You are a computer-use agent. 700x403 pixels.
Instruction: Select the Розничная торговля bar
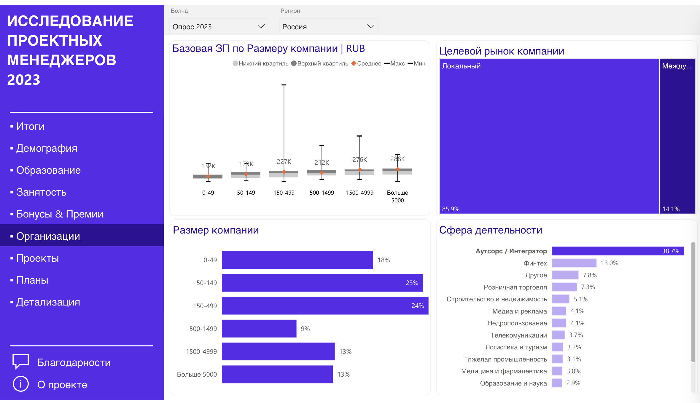tap(564, 287)
